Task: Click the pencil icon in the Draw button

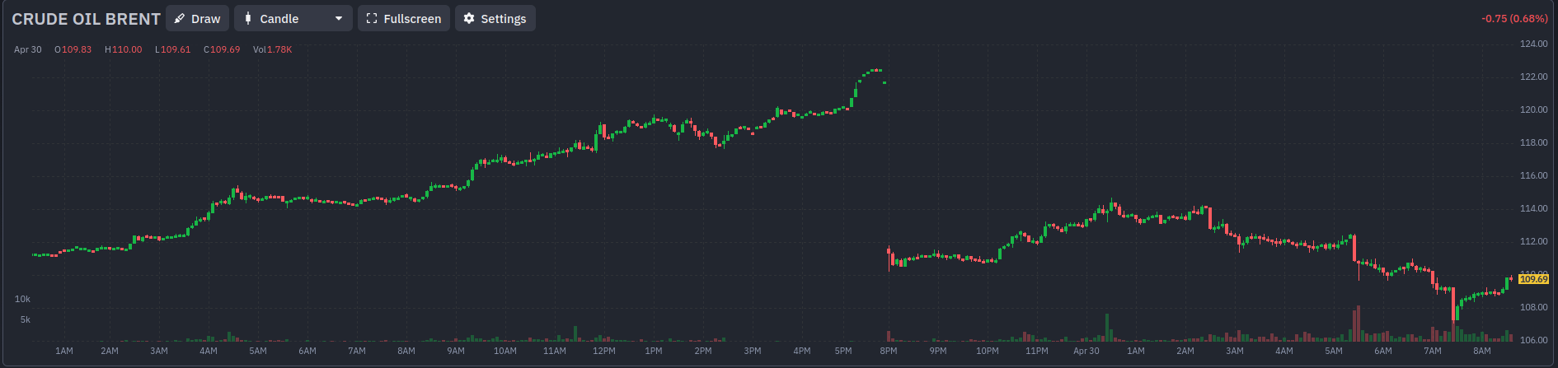Action: pos(179,18)
